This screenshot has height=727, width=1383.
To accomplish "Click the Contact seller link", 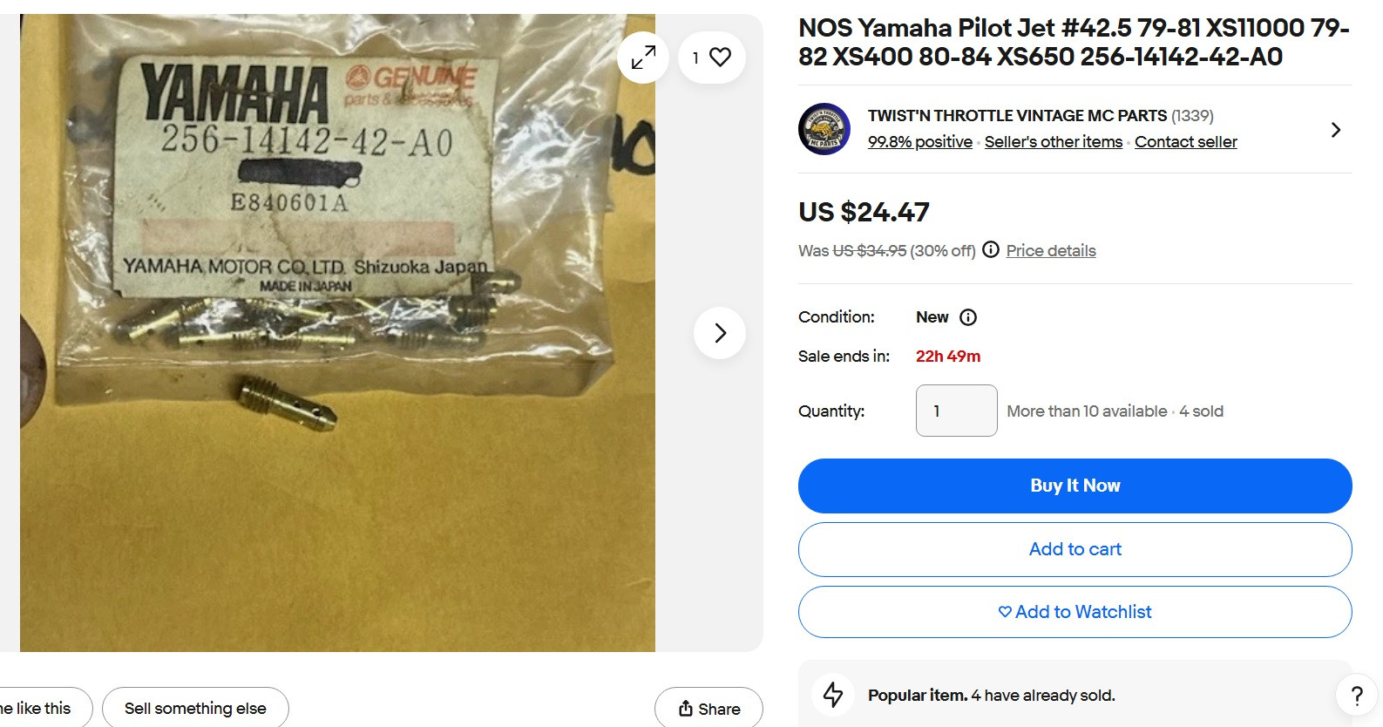I will coord(1185,142).
